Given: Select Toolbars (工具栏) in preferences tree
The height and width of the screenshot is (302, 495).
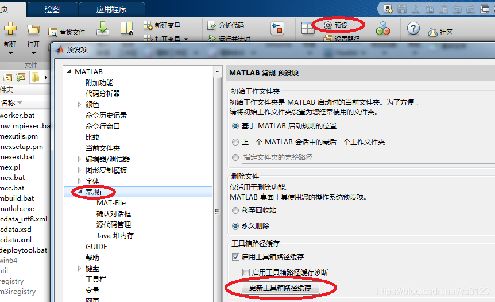Looking at the screenshot, I should 96,280.
